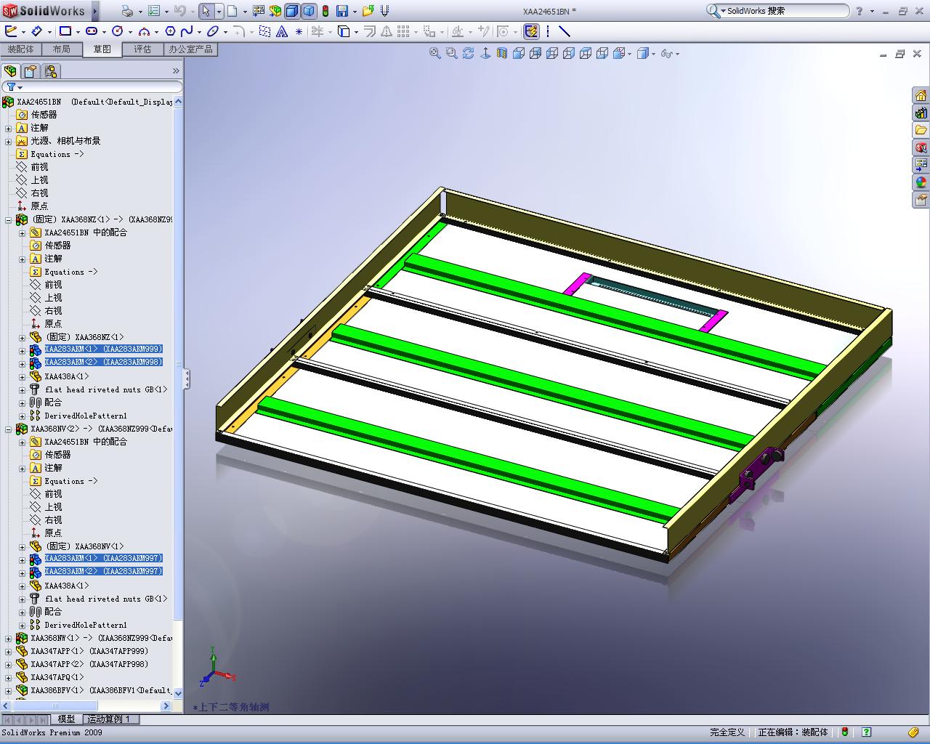Image resolution: width=930 pixels, height=744 pixels.
Task: Select the sketch Point tool
Action: tap(299, 31)
